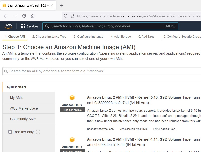Click the shield tracking protection icon

tap(66, 16)
